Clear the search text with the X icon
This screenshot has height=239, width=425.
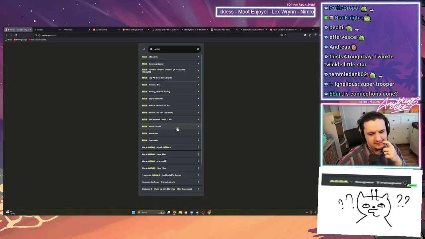pos(198,49)
